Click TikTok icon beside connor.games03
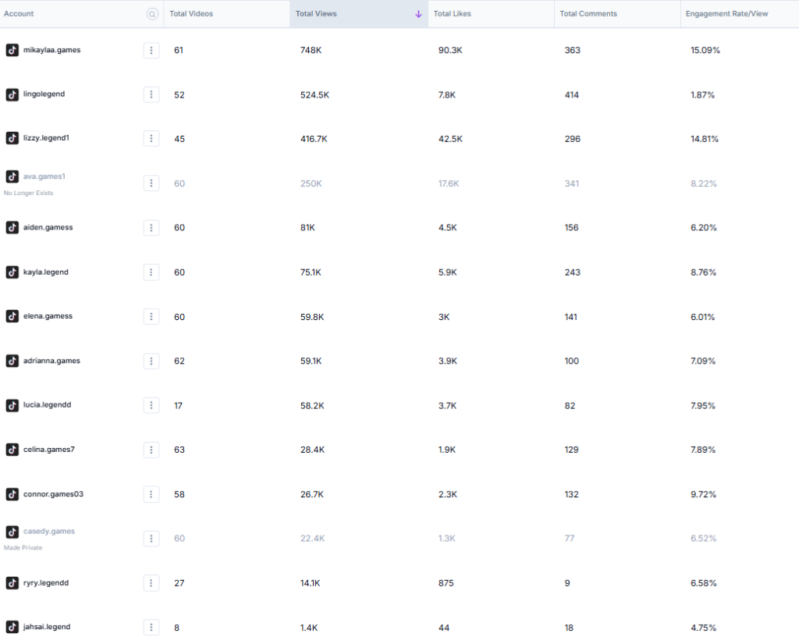The height and width of the screenshot is (637, 799). (x=12, y=494)
